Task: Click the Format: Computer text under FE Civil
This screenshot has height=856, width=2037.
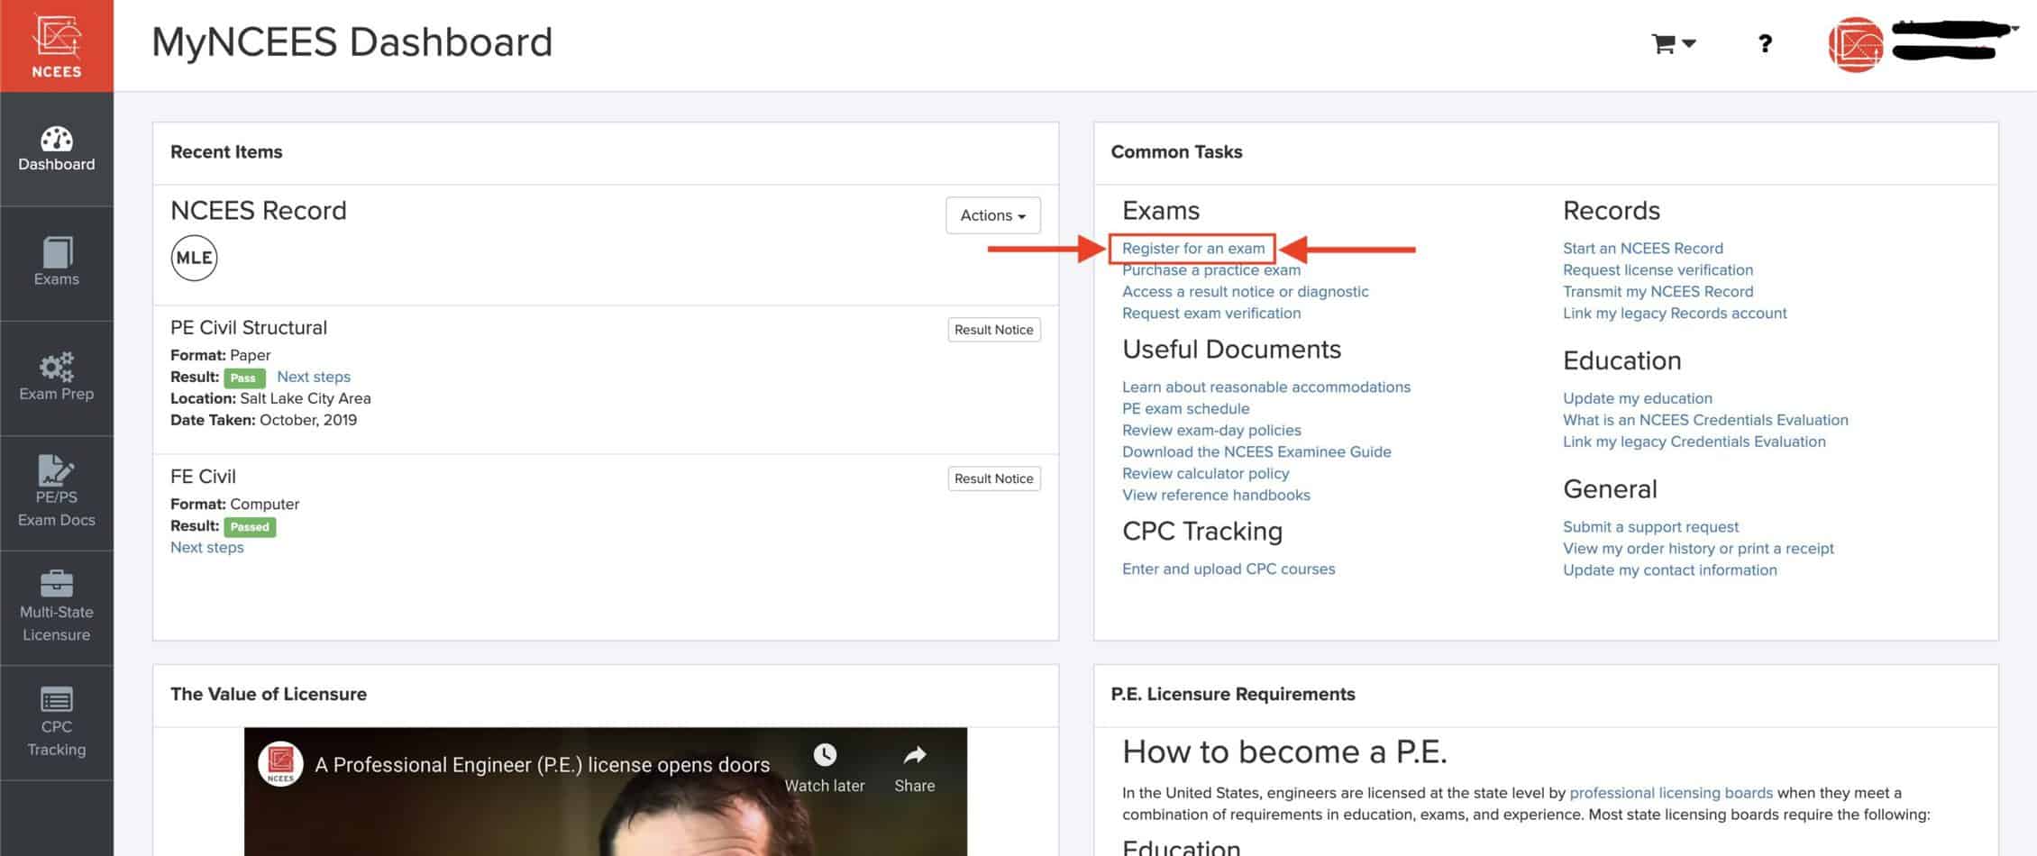Action: tap(234, 504)
